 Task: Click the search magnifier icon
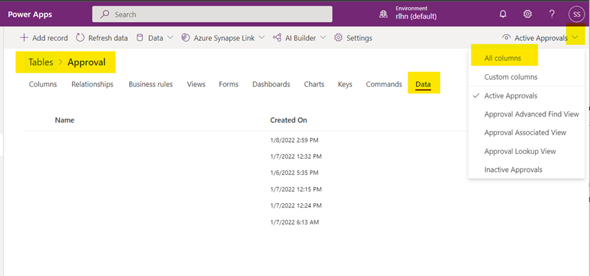[105, 15]
